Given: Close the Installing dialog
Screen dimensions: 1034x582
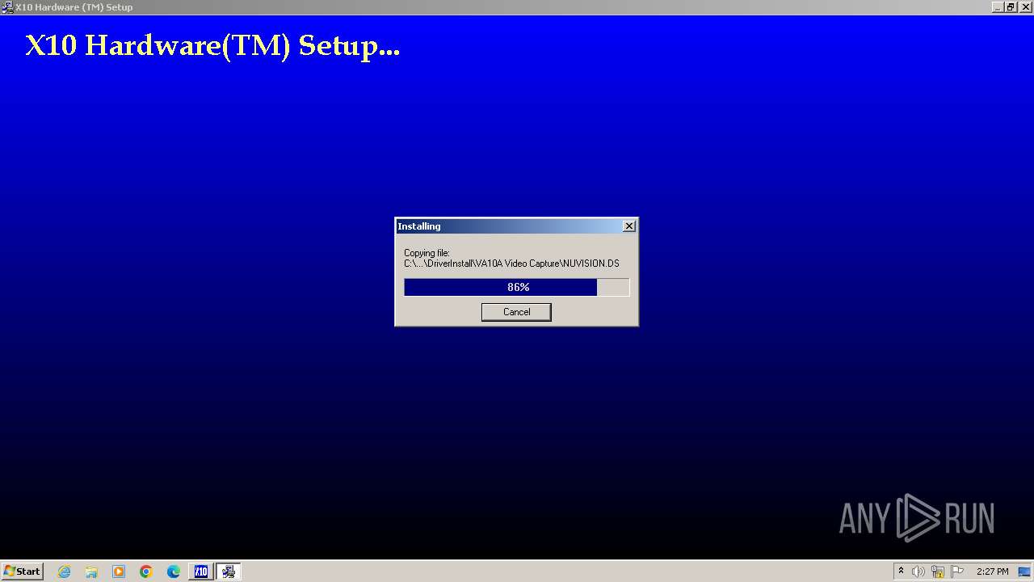Looking at the screenshot, I should 629,226.
